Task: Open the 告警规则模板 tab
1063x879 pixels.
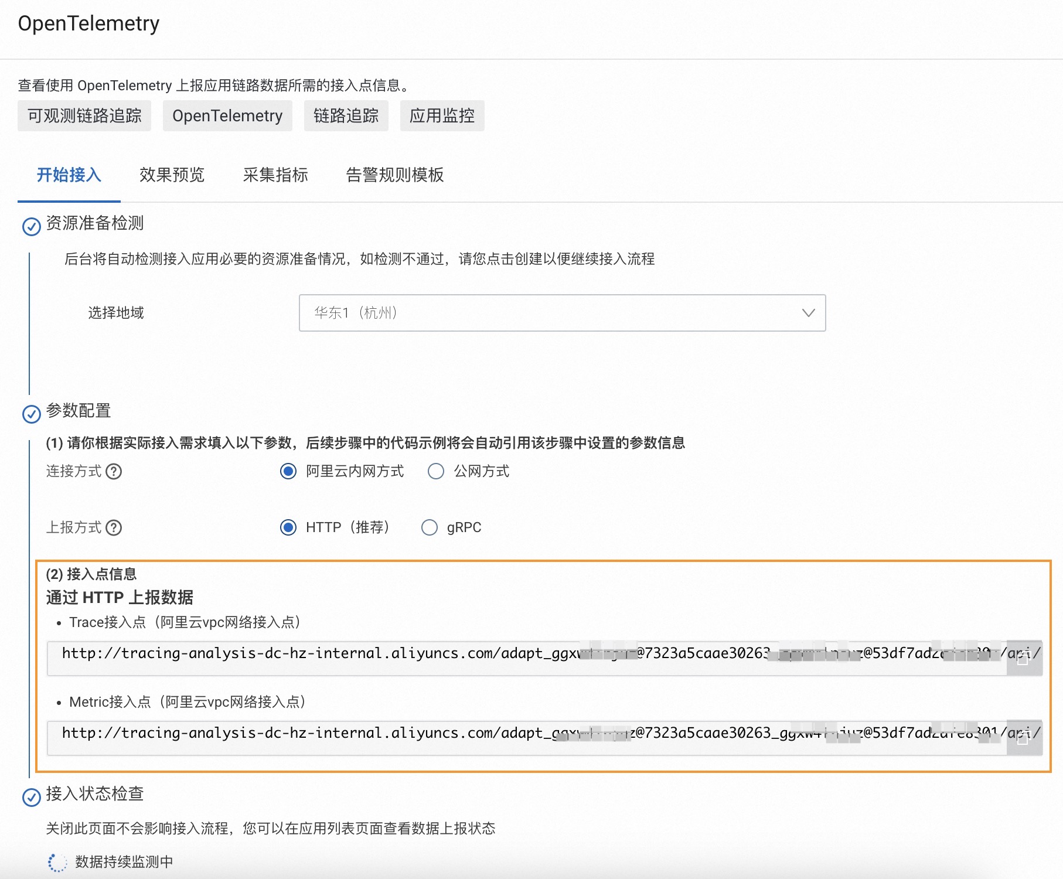Action: click(394, 175)
